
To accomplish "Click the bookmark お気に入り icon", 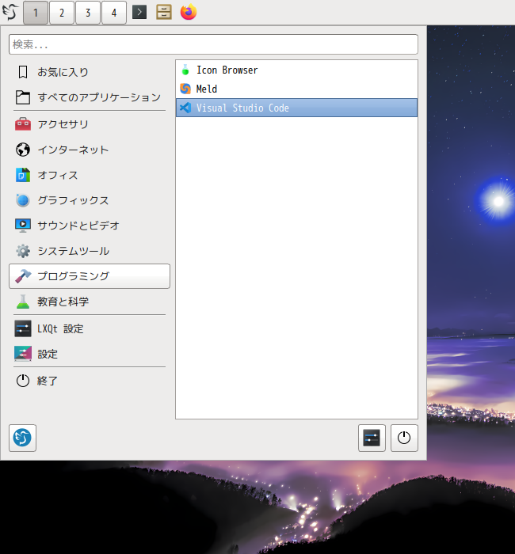I will [x=23, y=72].
